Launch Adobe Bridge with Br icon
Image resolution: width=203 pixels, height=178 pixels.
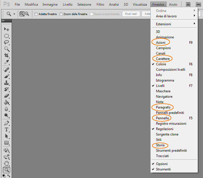pos(188,4)
